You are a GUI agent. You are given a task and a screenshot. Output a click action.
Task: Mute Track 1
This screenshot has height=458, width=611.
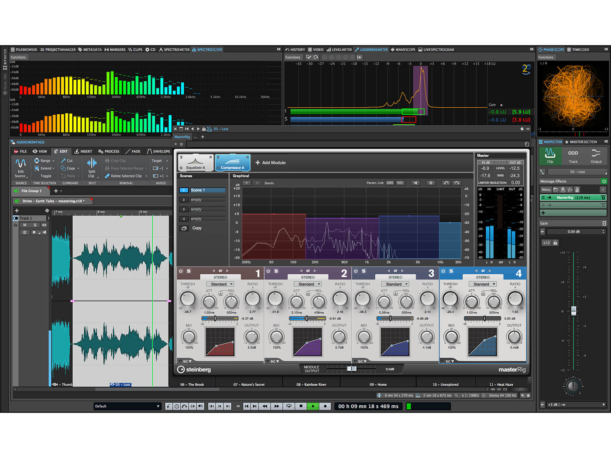(25, 225)
